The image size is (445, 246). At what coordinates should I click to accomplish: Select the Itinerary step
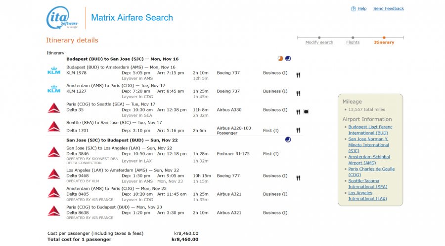coord(384,42)
